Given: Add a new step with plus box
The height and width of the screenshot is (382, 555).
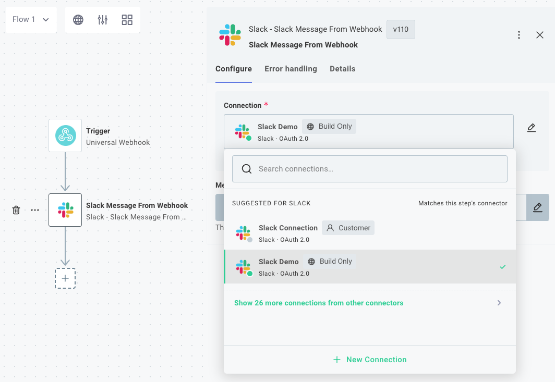Looking at the screenshot, I should pos(65,278).
